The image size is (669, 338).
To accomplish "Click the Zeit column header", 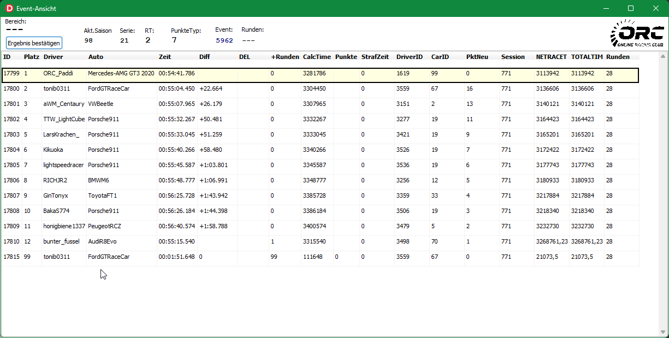I will (165, 57).
